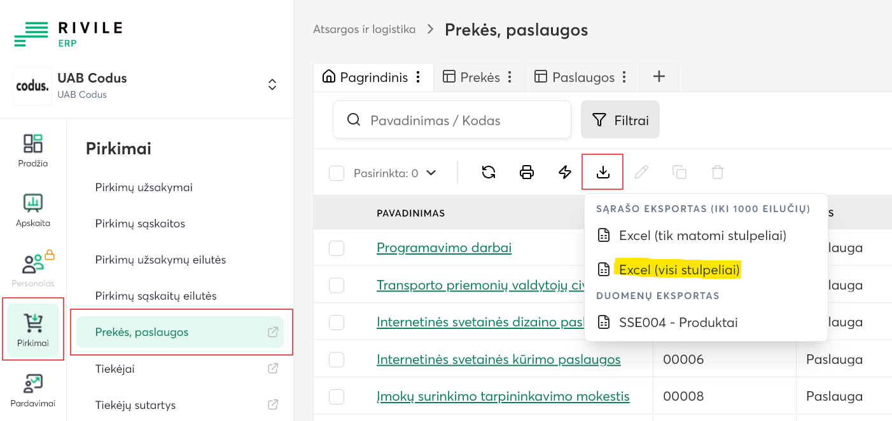Open Tiekėjai in new window icon
The image size is (892, 421).
click(x=273, y=368)
